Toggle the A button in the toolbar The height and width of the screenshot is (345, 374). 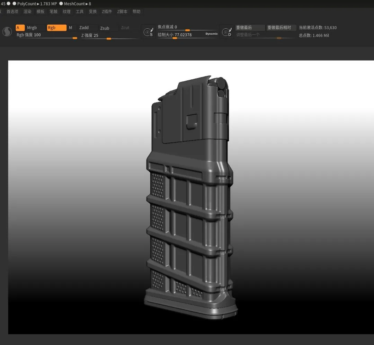(x=20, y=28)
